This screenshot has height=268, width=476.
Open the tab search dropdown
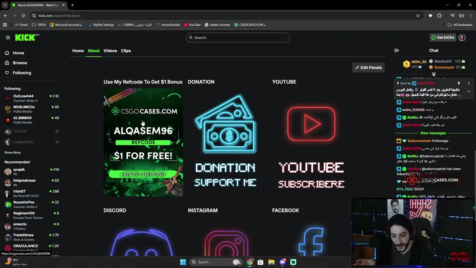point(5,5)
